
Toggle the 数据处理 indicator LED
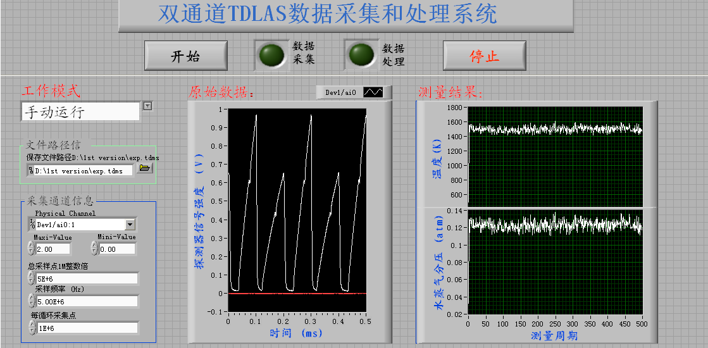(361, 55)
